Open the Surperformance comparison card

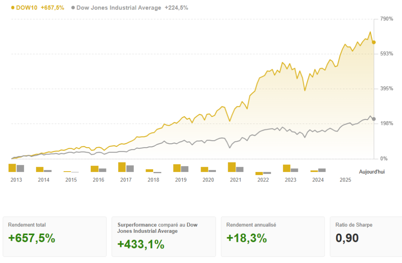coord(164,236)
